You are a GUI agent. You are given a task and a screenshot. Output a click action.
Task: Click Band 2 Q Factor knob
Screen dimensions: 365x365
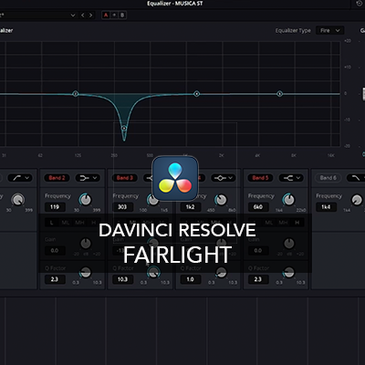86,272
